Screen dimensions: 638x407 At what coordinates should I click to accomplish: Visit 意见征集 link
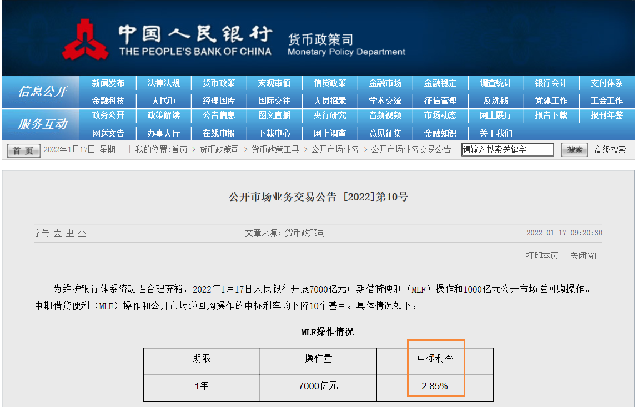point(385,133)
